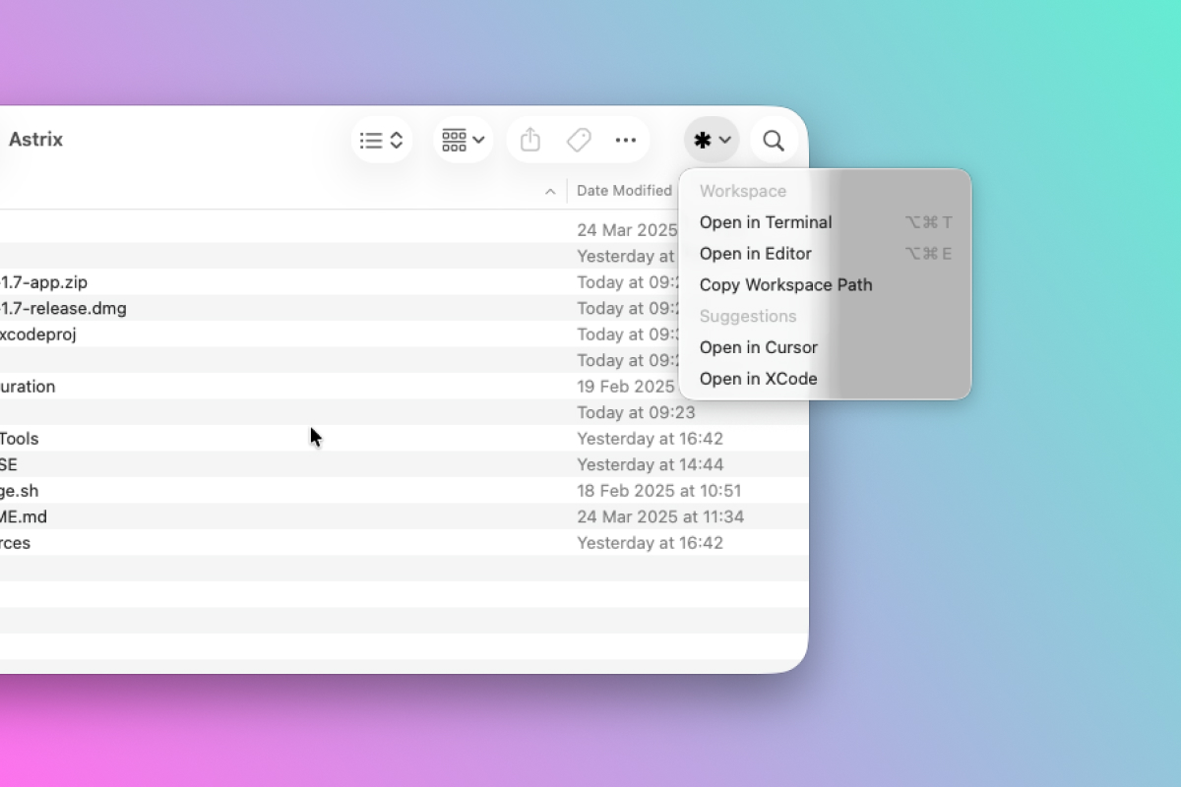Select the row ending in Tools
The width and height of the screenshot is (1181, 787).
tap(20, 439)
